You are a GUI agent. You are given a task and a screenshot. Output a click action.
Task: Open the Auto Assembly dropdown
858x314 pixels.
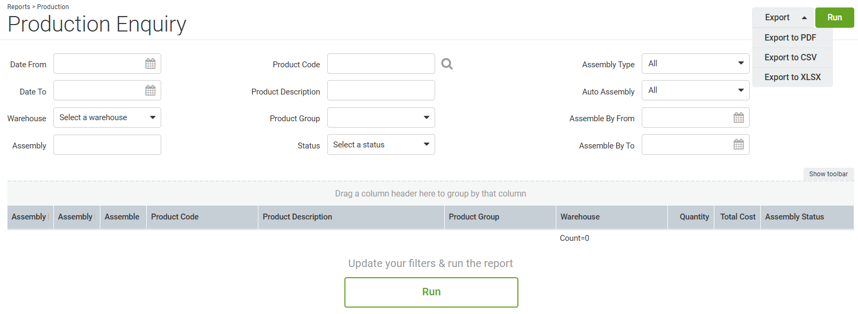(695, 90)
